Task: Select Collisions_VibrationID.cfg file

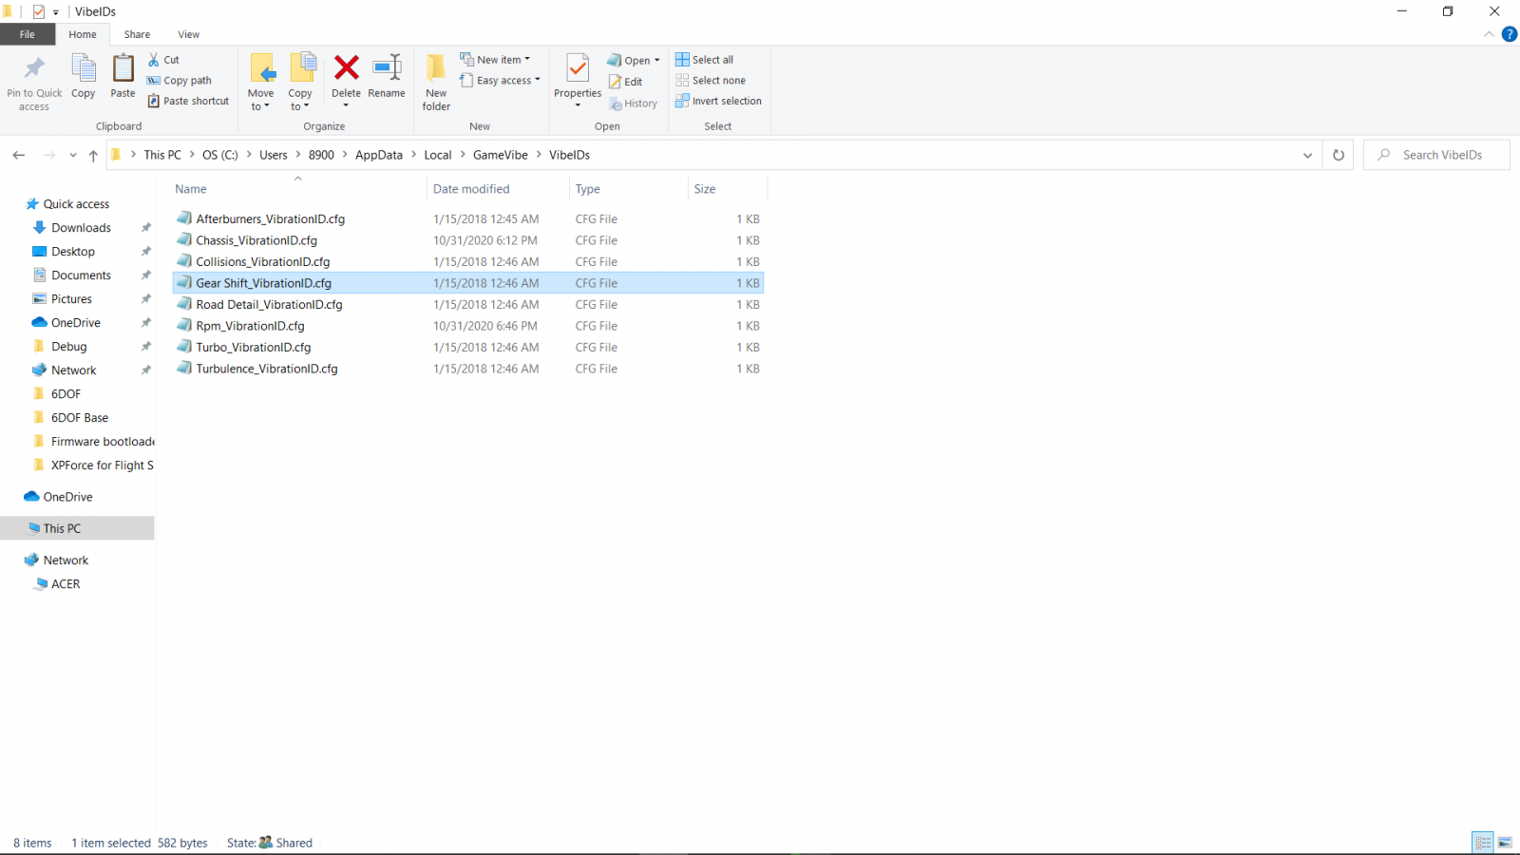Action: [467, 261]
